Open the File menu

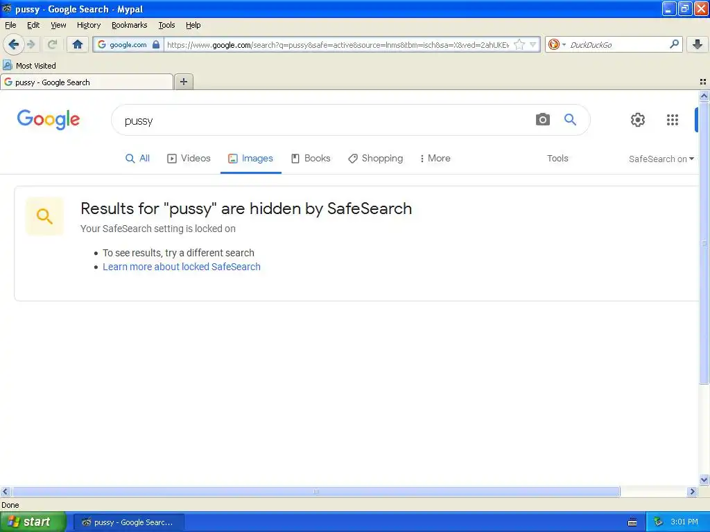10,25
